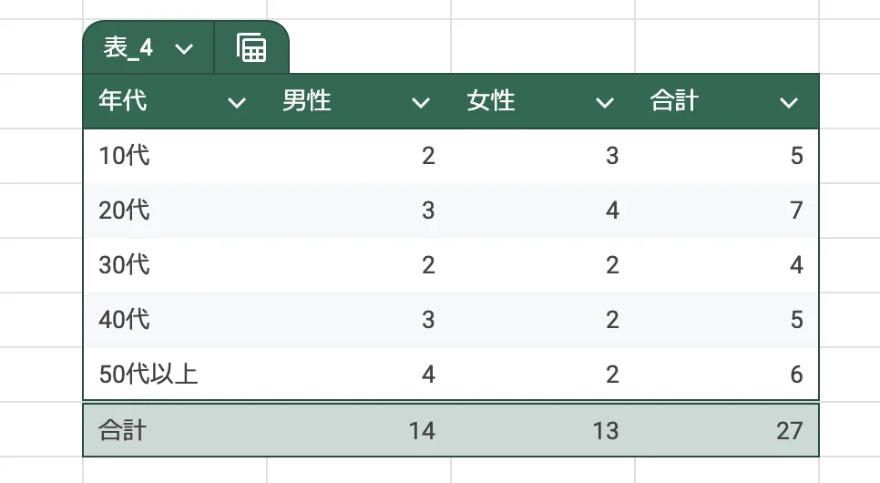
Task: Click the 合計 footer row label
Action: coord(122,431)
